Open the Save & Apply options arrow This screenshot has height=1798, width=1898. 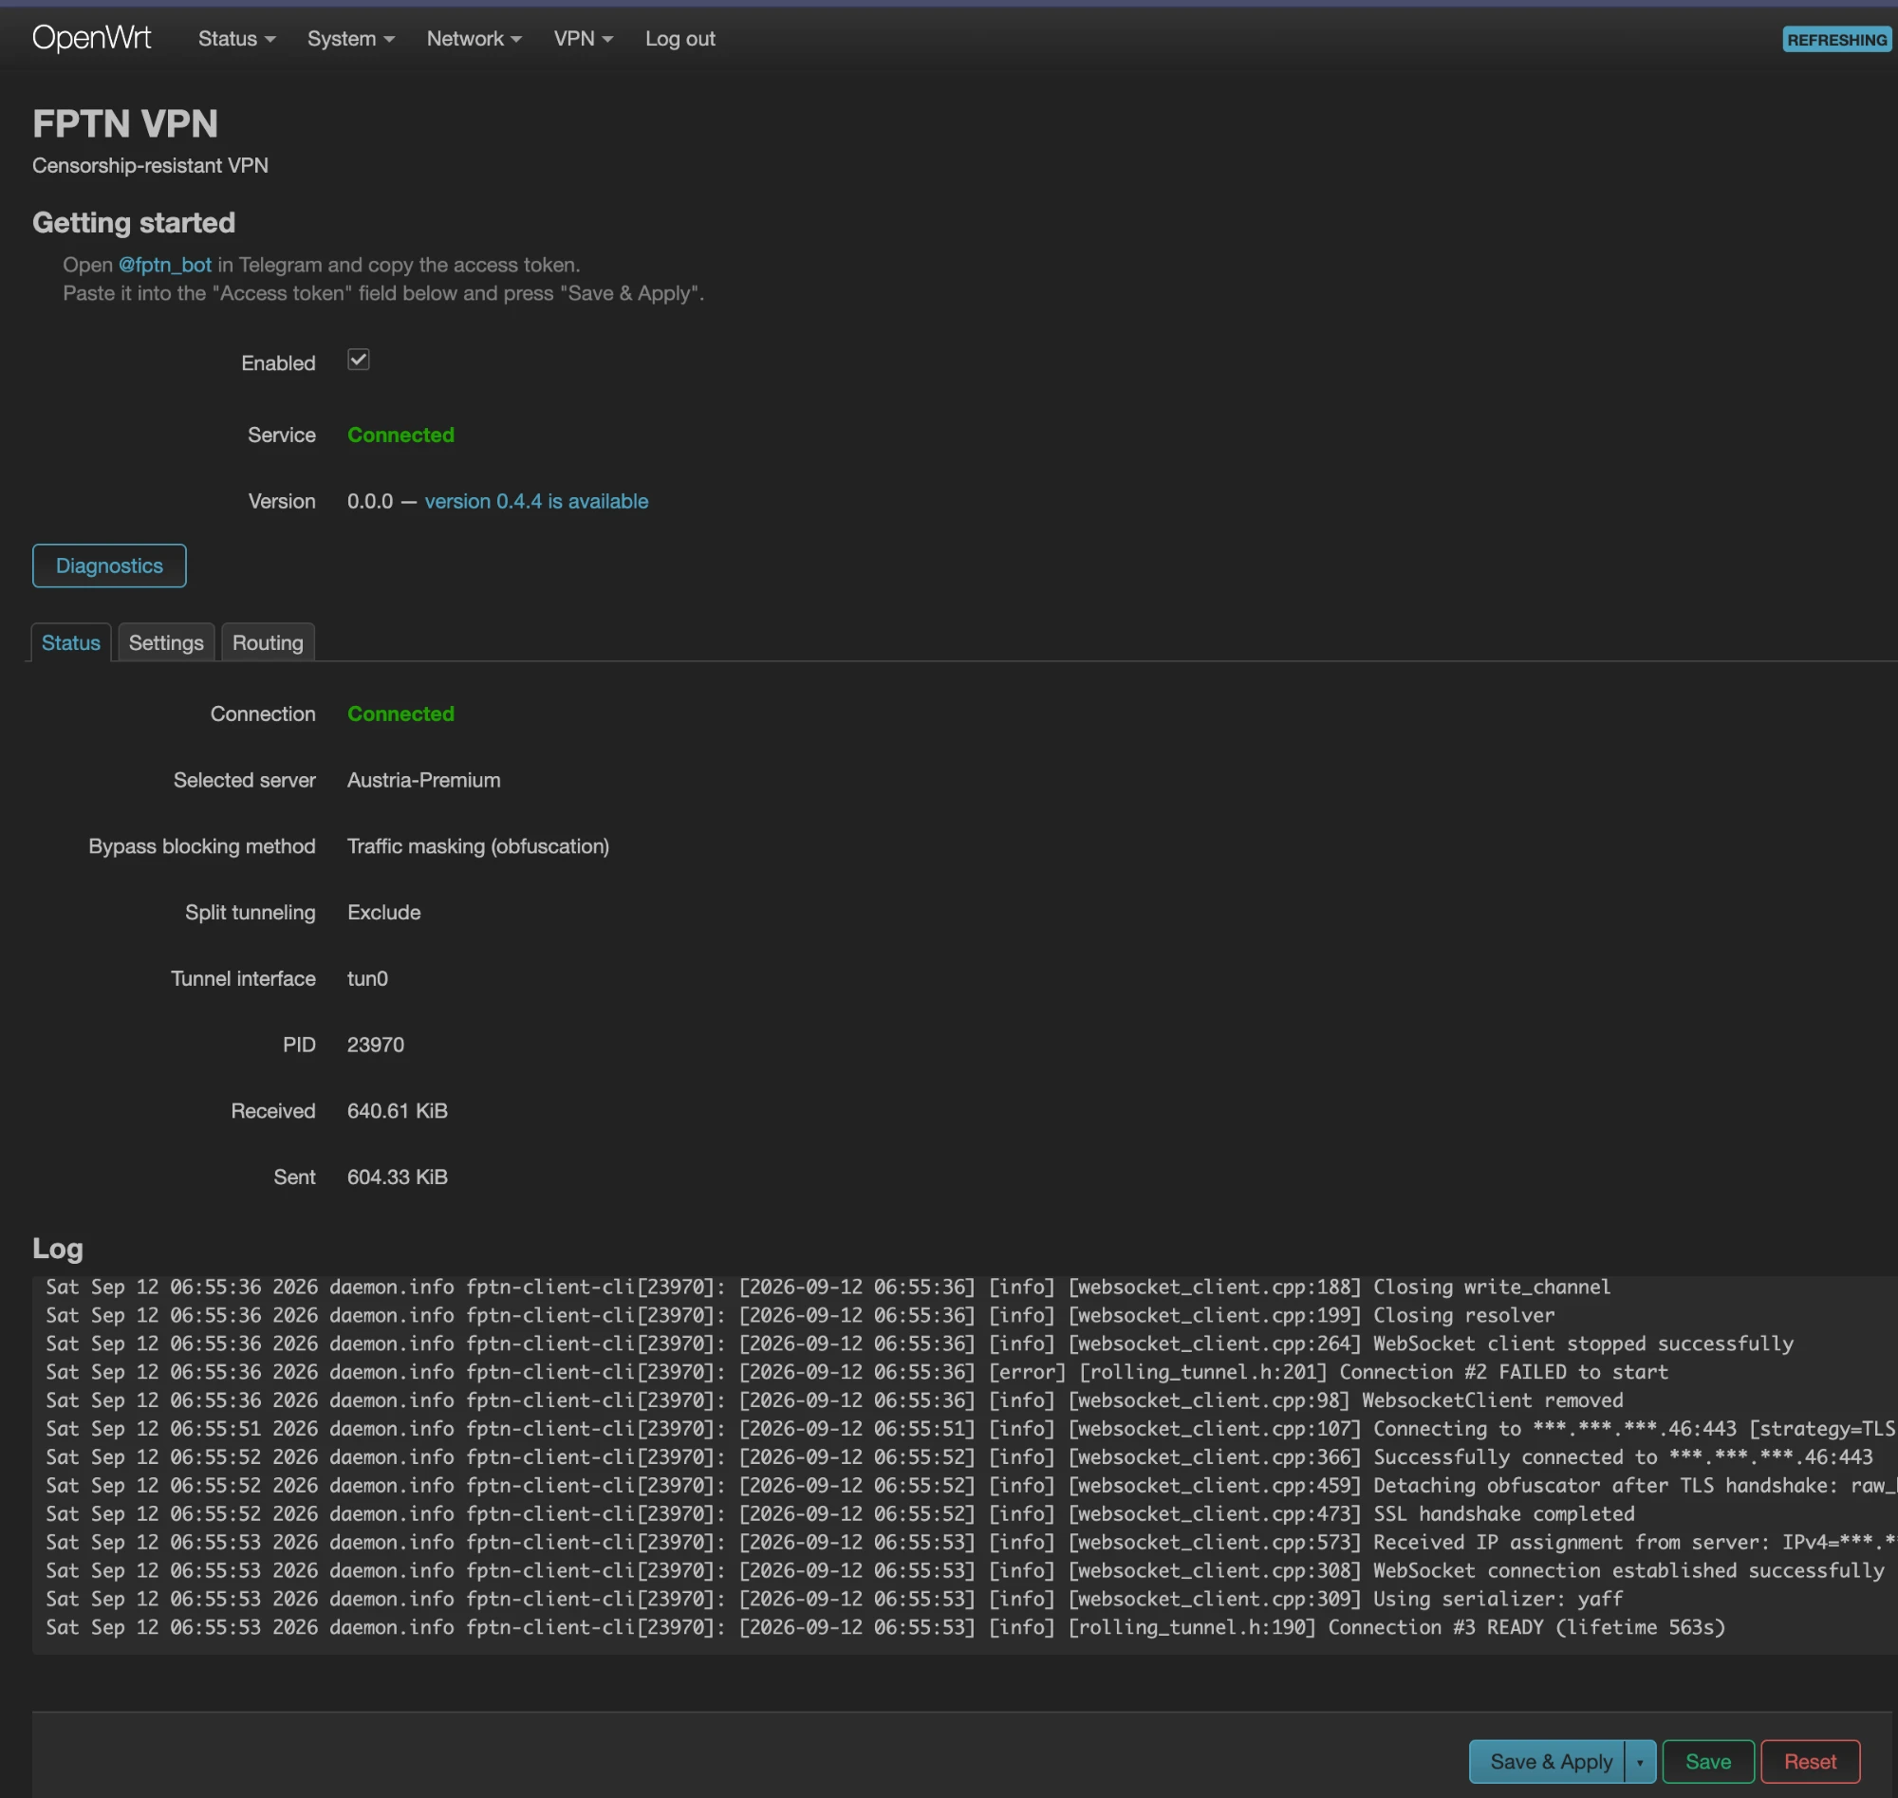(x=1640, y=1762)
